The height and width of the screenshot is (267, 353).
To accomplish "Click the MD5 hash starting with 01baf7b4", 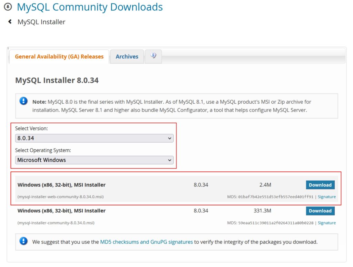I will (x=275, y=197).
